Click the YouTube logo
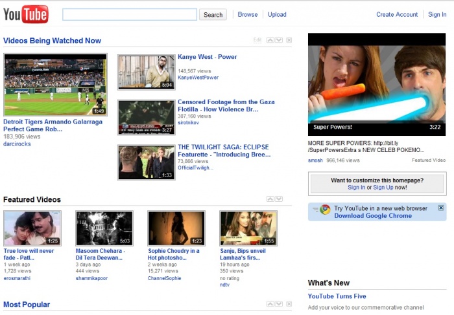This screenshot has width=454, height=315. [26, 14]
